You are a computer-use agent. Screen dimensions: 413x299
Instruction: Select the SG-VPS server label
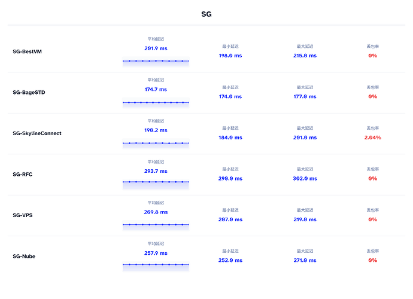(23, 215)
